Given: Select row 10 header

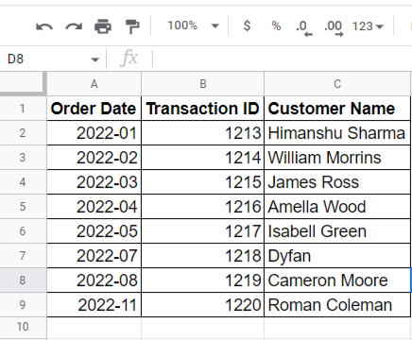Looking at the screenshot, I should click(23, 328).
